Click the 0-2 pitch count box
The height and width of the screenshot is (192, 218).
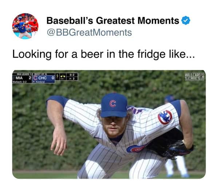coord(72,75)
